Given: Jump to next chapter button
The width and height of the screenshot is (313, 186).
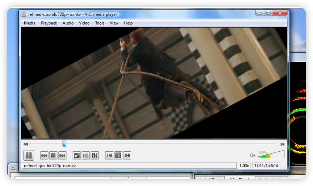Looking at the screenshot, I should (x=127, y=156).
